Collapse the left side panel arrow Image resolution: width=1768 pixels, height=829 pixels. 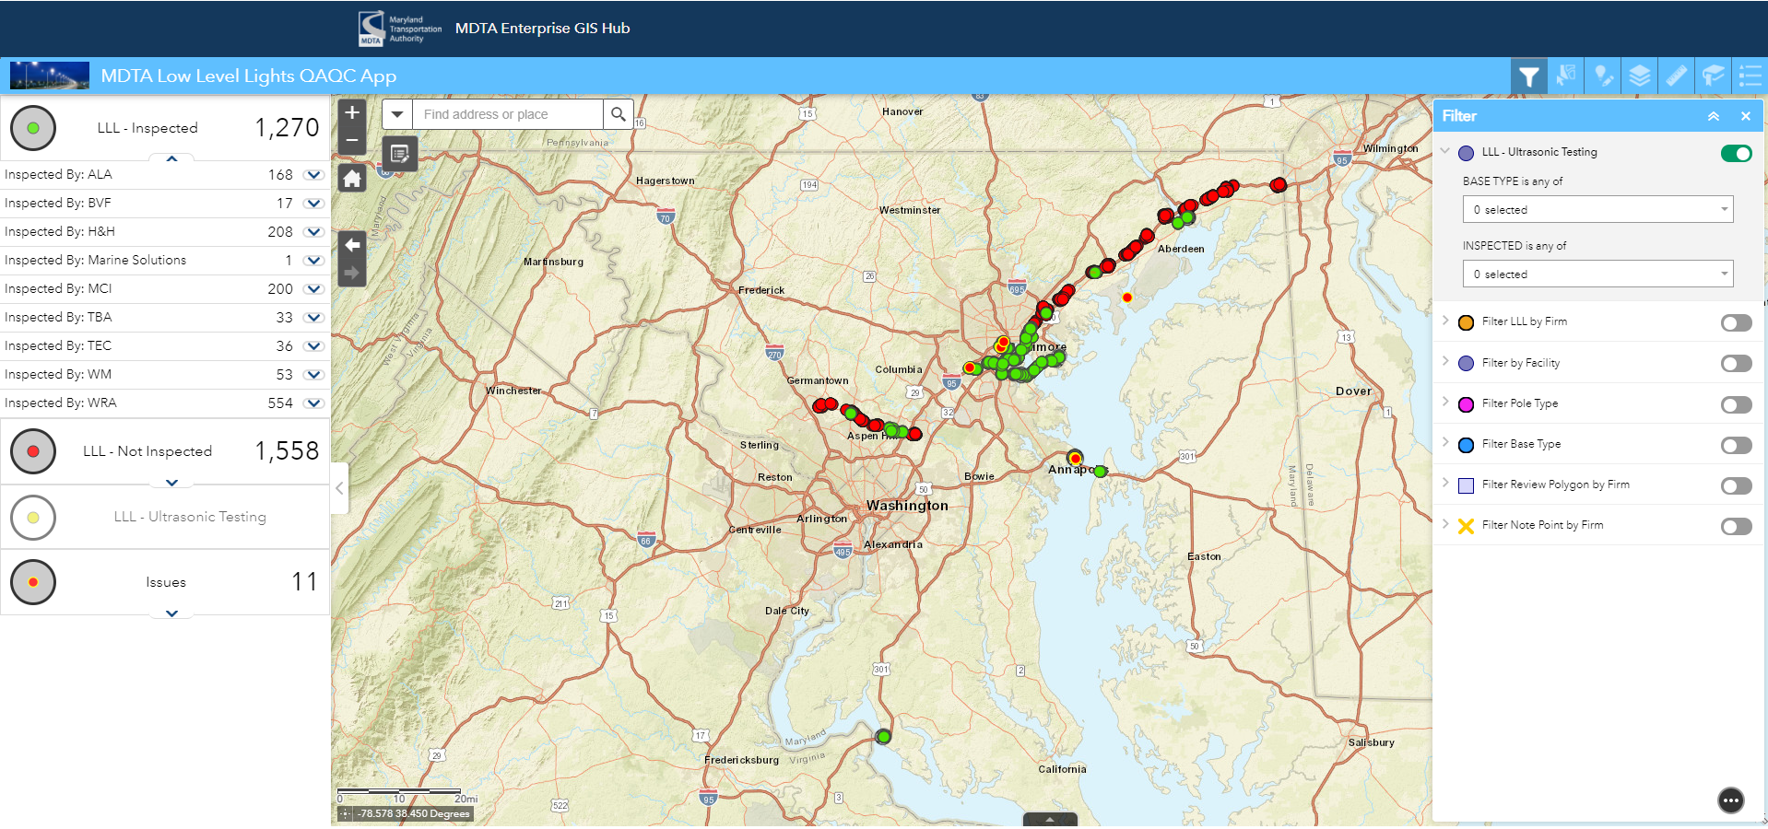point(339,488)
